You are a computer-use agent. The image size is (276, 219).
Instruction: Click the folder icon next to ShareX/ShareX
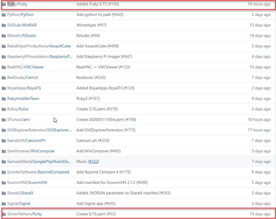pyautogui.click(x=4, y=193)
